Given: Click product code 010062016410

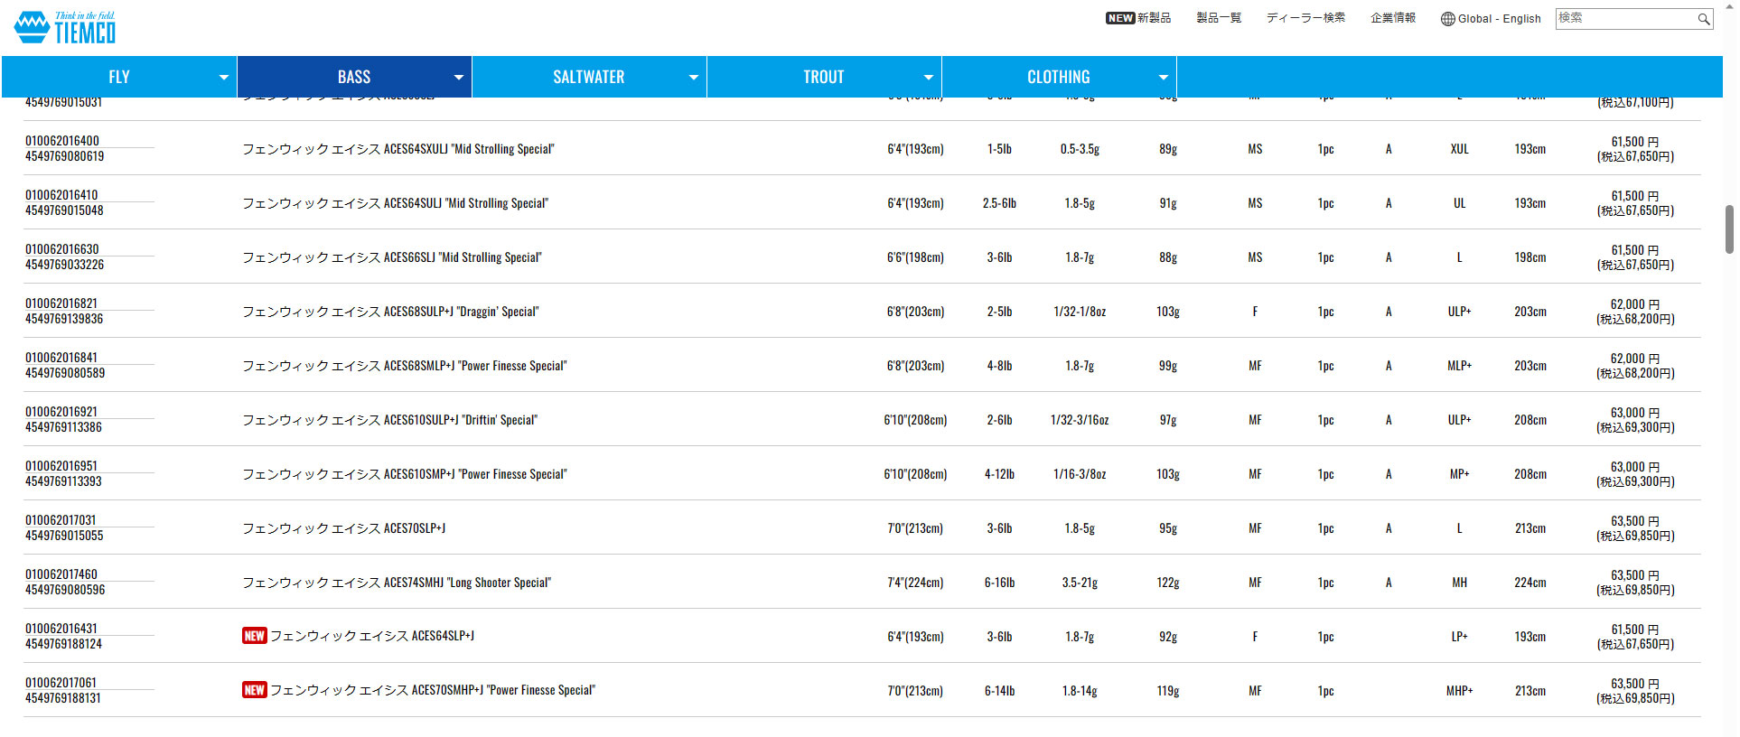Looking at the screenshot, I should [61, 195].
